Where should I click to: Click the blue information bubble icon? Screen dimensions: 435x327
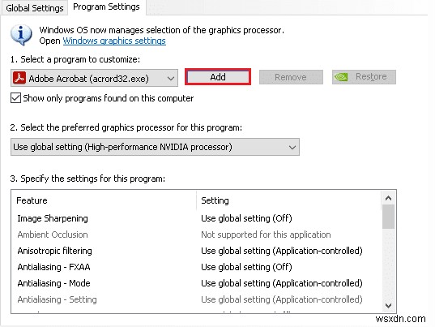click(21, 35)
